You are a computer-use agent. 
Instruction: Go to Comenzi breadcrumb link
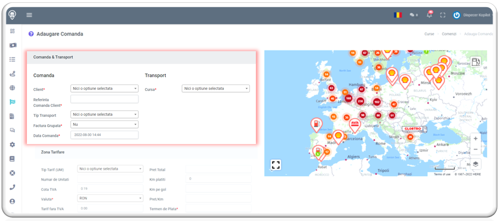pyautogui.click(x=449, y=34)
